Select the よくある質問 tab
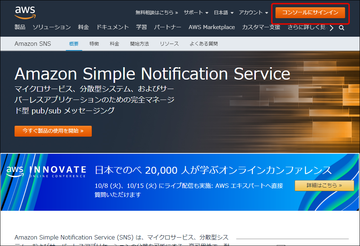The height and width of the screenshot is (246, 360). (204, 44)
